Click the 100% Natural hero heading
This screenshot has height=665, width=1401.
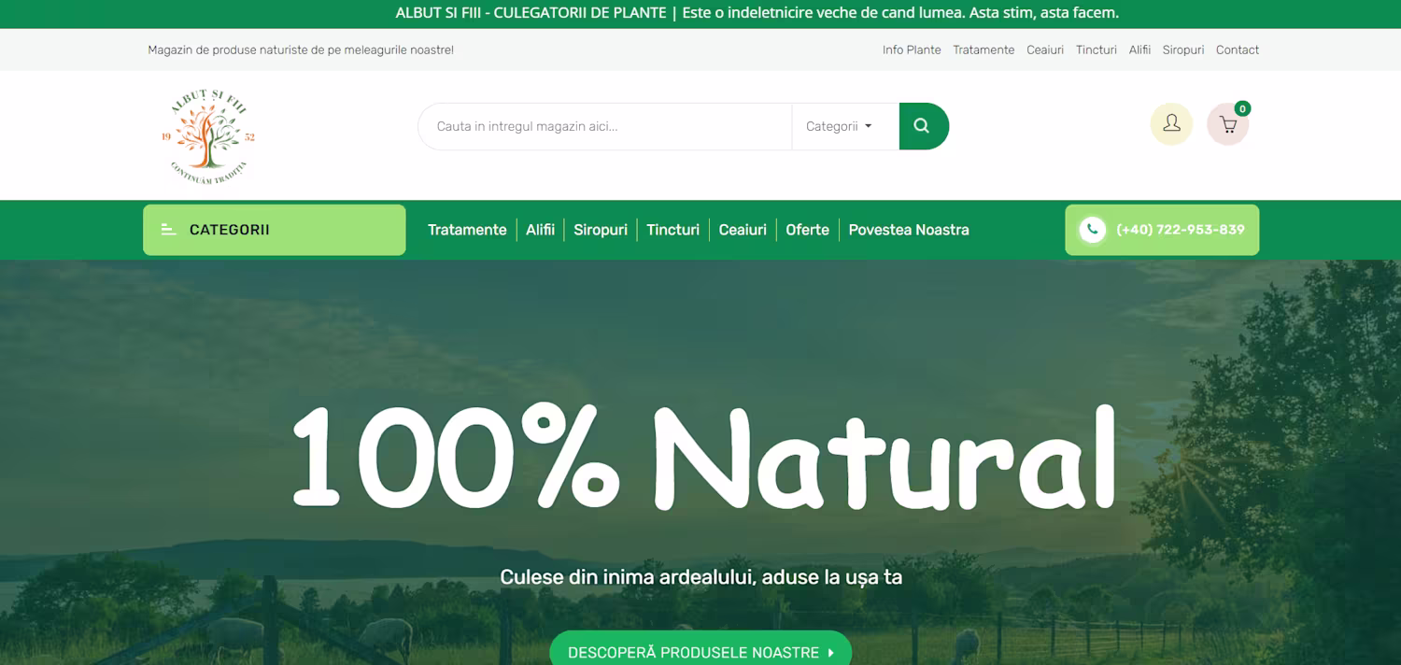[x=704, y=456]
